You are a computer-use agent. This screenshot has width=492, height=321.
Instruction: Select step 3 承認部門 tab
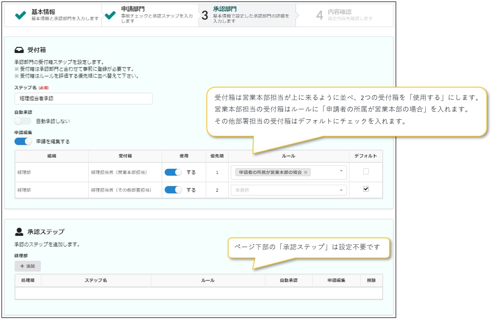(247, 15)
